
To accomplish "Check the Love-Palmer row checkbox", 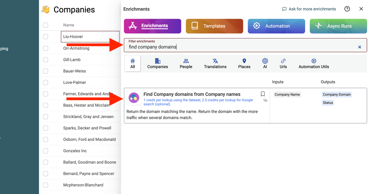I will point(46,82).
